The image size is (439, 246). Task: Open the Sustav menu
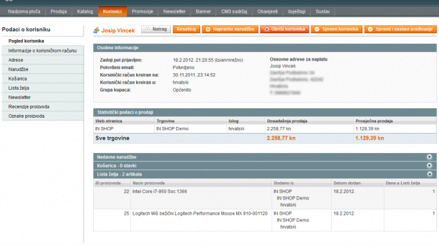[323, 11]
